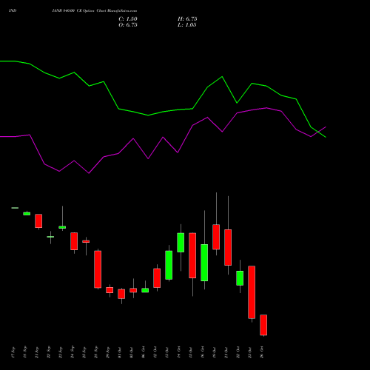The width and height of the screenshot is (370, 370).
Task: Select the green candlestick for 16 Oct
Action: 204,263
